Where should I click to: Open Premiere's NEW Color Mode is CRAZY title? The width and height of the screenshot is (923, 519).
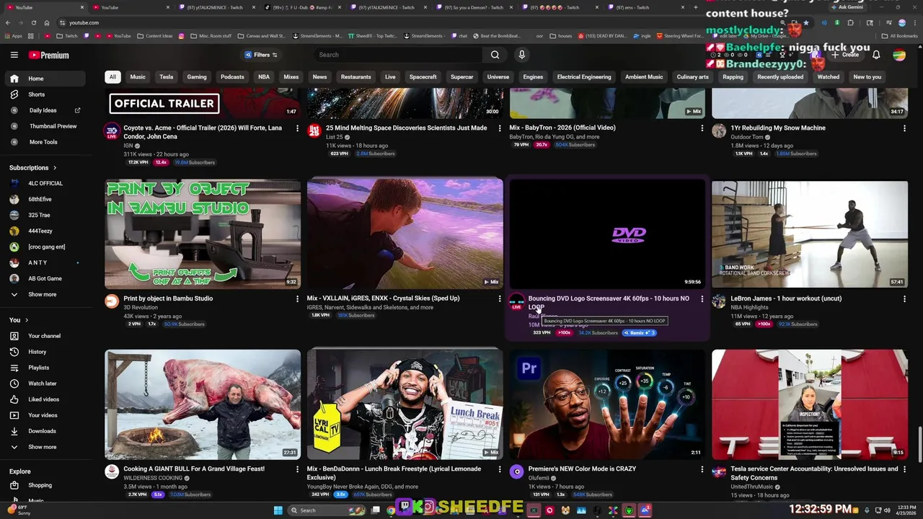(x=582, y=469)
